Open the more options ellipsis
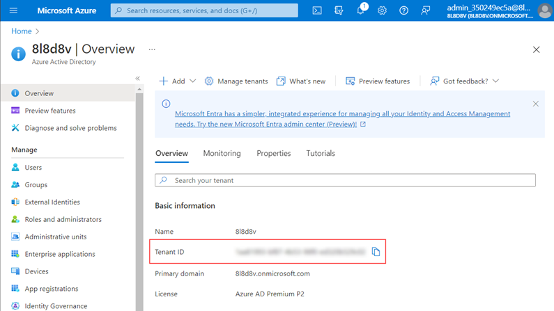The height and width of the screenshot is (311, 554). coord(152,49)
